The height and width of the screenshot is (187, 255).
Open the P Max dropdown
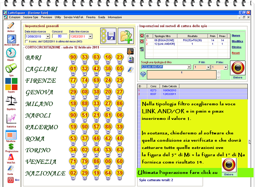tap(226, 67)
